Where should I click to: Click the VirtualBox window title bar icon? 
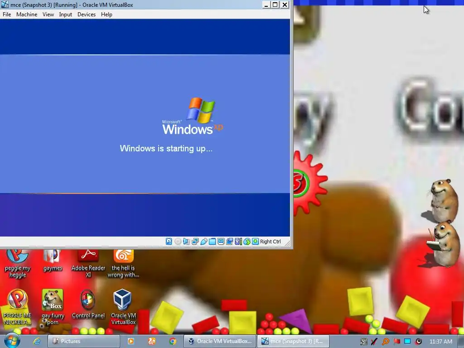pos(5,5)
